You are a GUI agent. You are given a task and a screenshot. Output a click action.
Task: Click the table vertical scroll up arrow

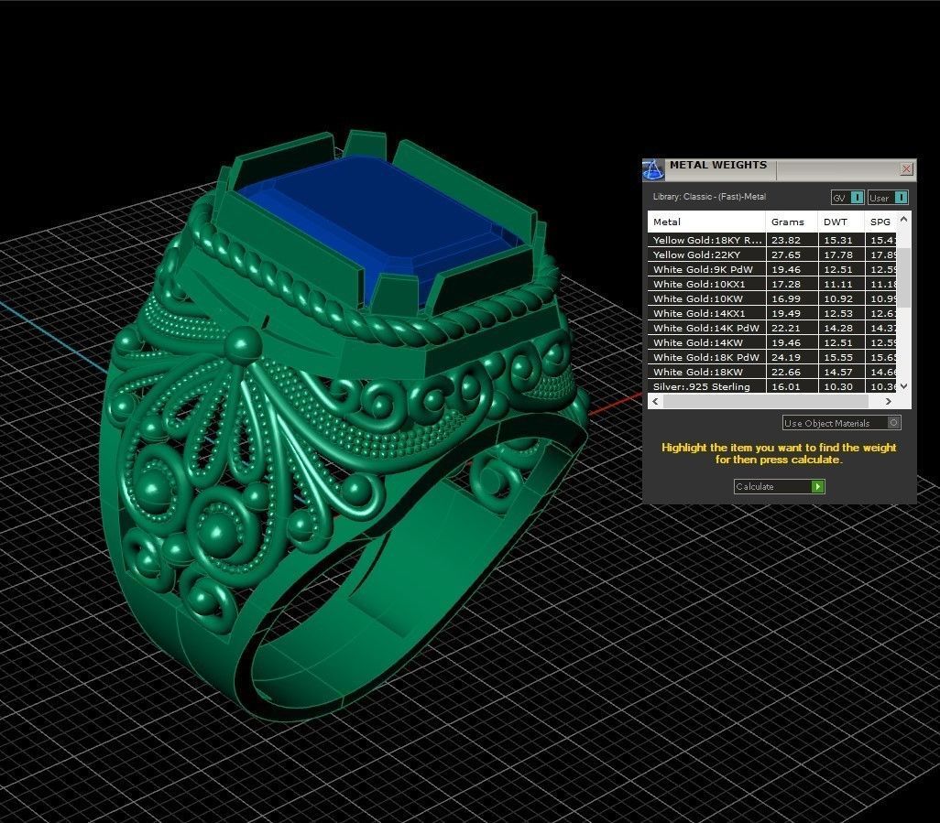(x=904, y=219)
